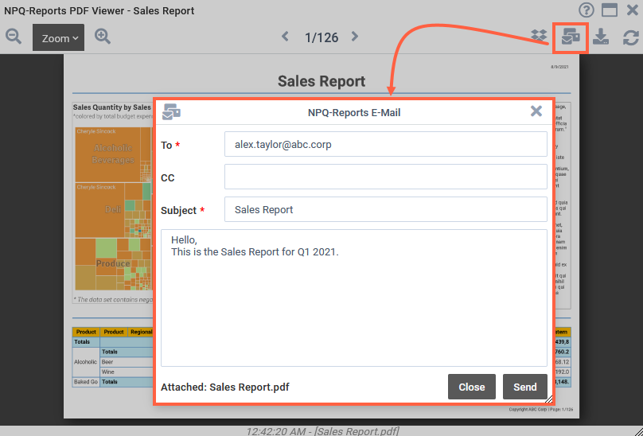Click the mail icon in the dialog header

(x=171, y=111)
